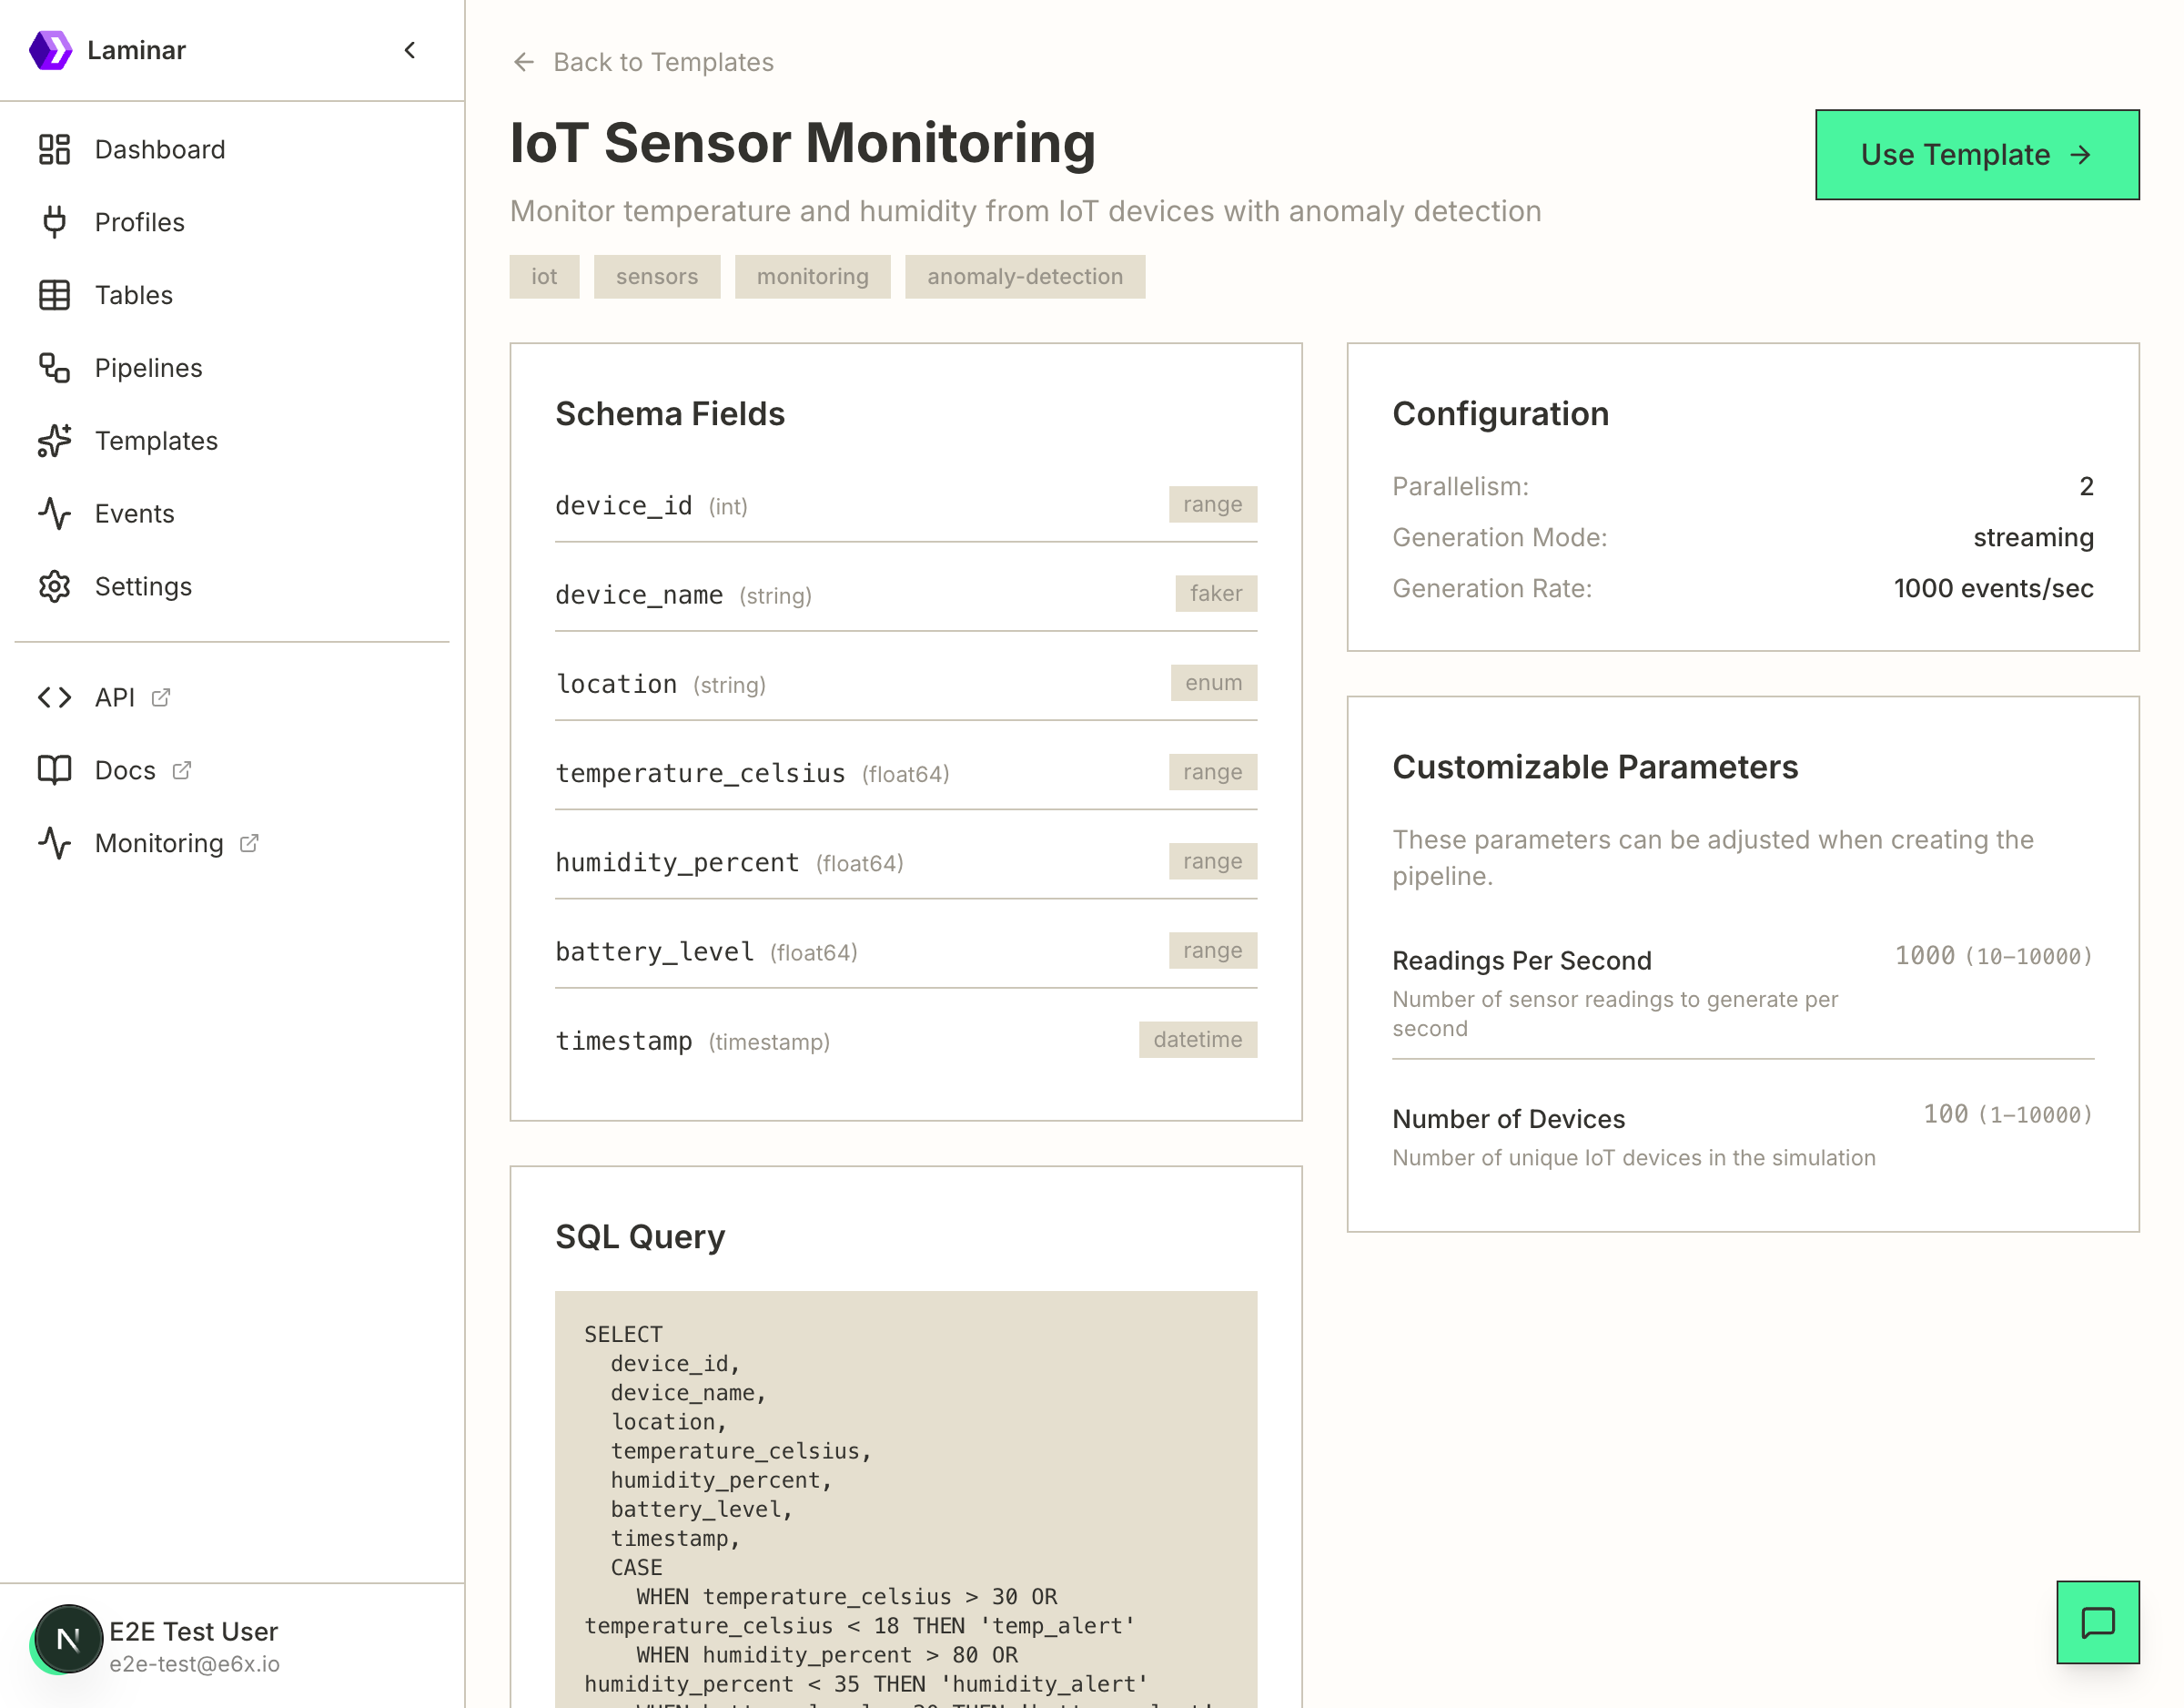Image resolution: width=2184 pixels, height=1708 pixels.
Task: Open Docs in the sidebar
Action: pos(125,770)
